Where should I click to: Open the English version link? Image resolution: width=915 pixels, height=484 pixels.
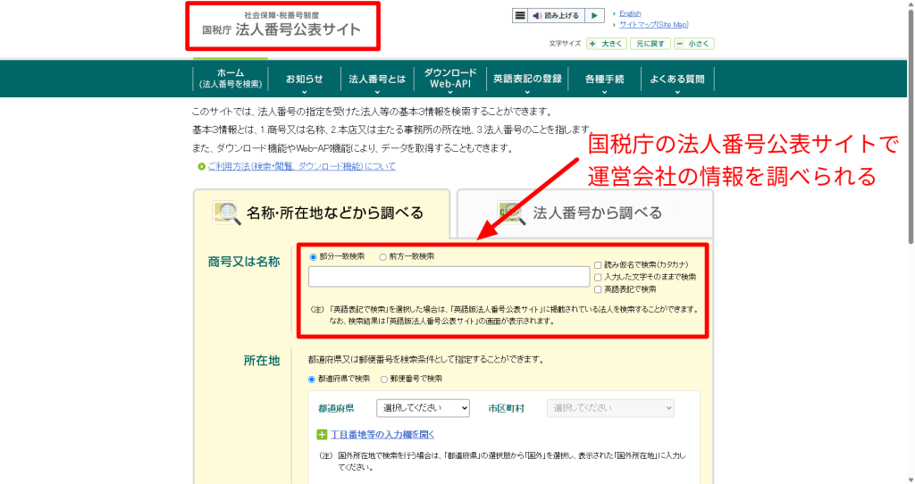point(630,13)
